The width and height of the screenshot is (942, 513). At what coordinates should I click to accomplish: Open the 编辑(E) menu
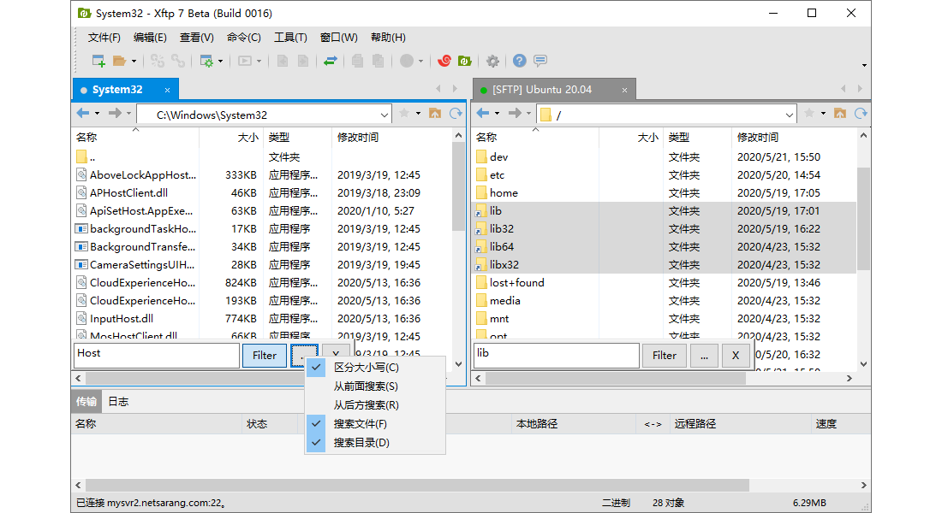pyautogui.click(x=150, y=38)
